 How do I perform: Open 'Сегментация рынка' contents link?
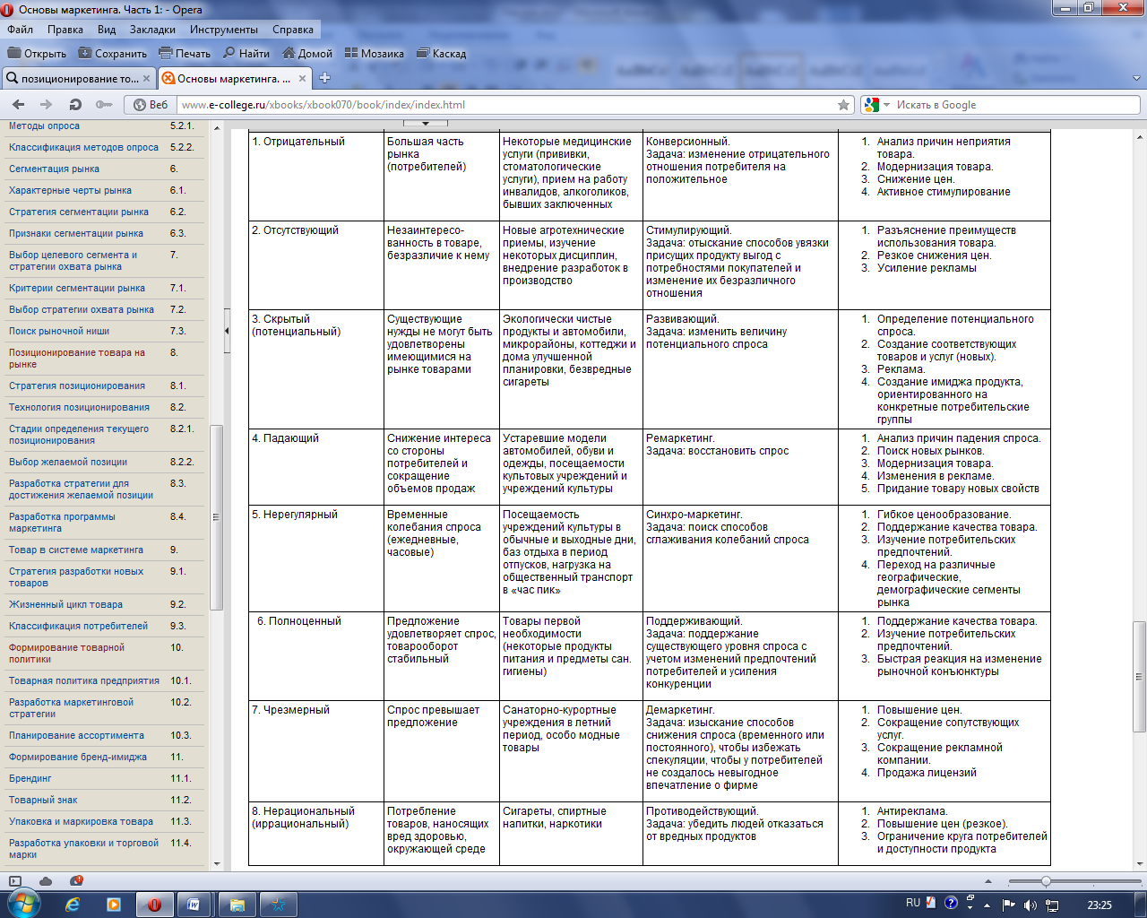click(x=54, y=169)
